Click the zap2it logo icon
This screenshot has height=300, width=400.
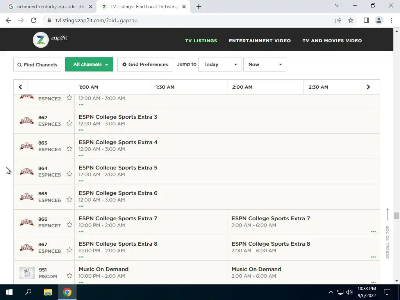(41, 40)
